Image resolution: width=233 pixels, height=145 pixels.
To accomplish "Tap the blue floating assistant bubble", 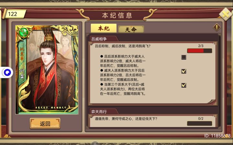I will [x=7, y=72].
